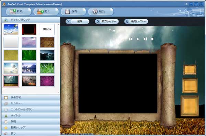Skip to previous with the player control
The height and width of the screenshot is (136, 206).
(131, 39)
